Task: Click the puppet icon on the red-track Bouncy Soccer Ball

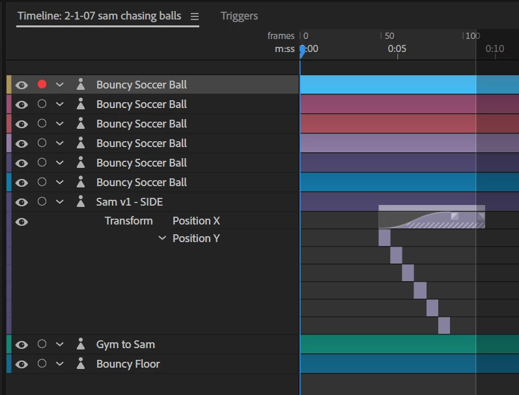Action: pyautogui.click(x=81, y=124)
